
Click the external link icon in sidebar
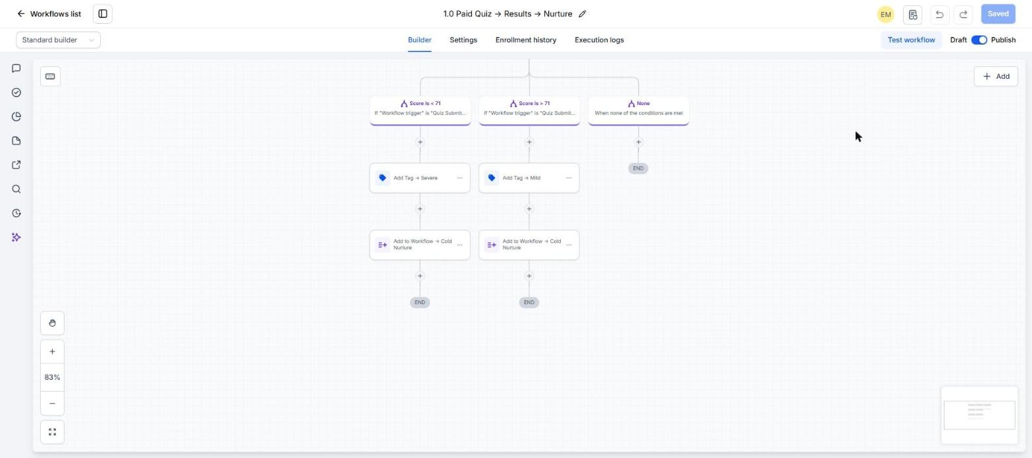pyautogui.click(x=16, y=165)
